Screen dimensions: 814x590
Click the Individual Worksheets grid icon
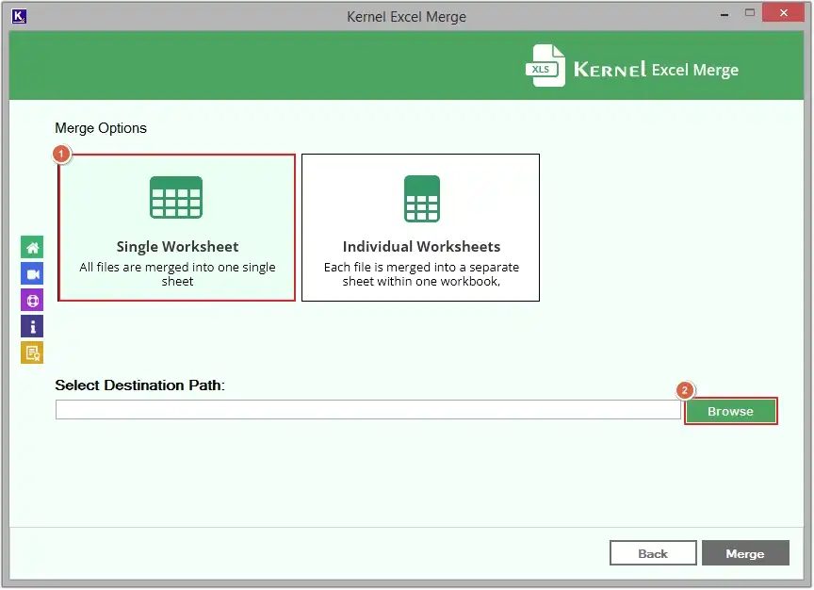(x=420, y=198)
